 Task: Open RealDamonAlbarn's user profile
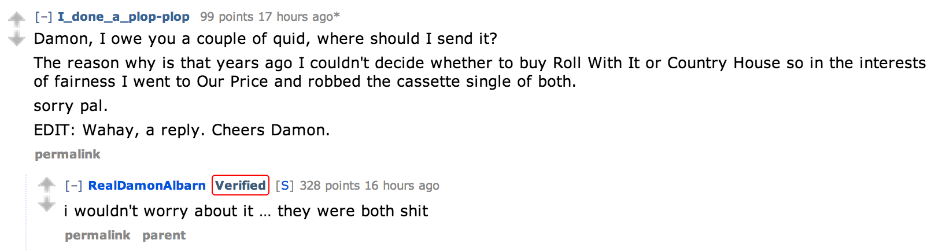click(x=147, y=186)
